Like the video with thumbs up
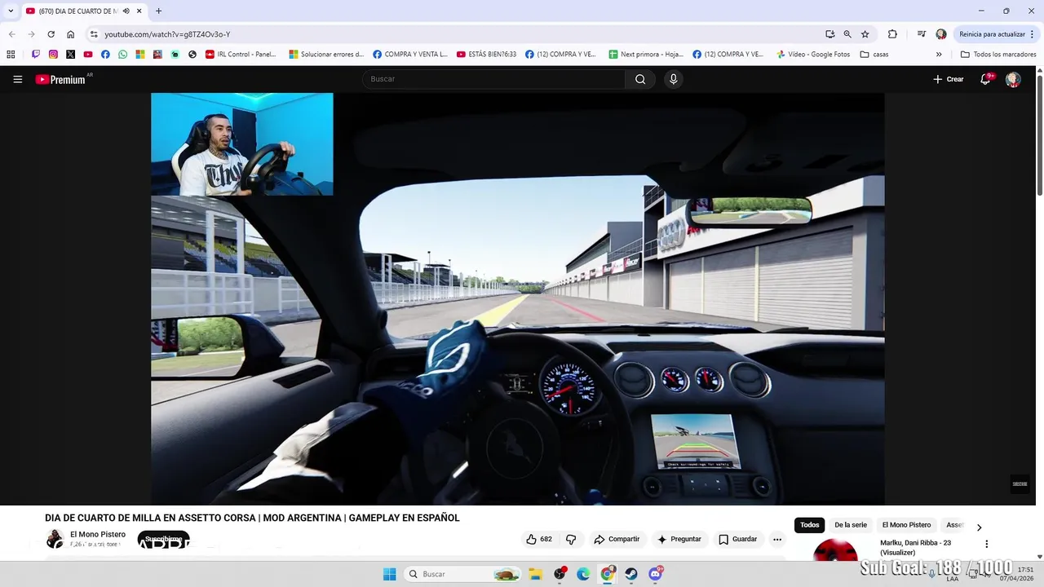This screenshot has width=1044, height=587. click(x=539, y=539)
